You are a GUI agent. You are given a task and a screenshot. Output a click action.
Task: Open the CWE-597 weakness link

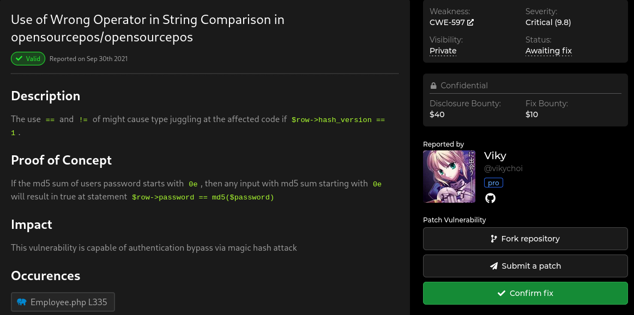click(x=446, y=22)
